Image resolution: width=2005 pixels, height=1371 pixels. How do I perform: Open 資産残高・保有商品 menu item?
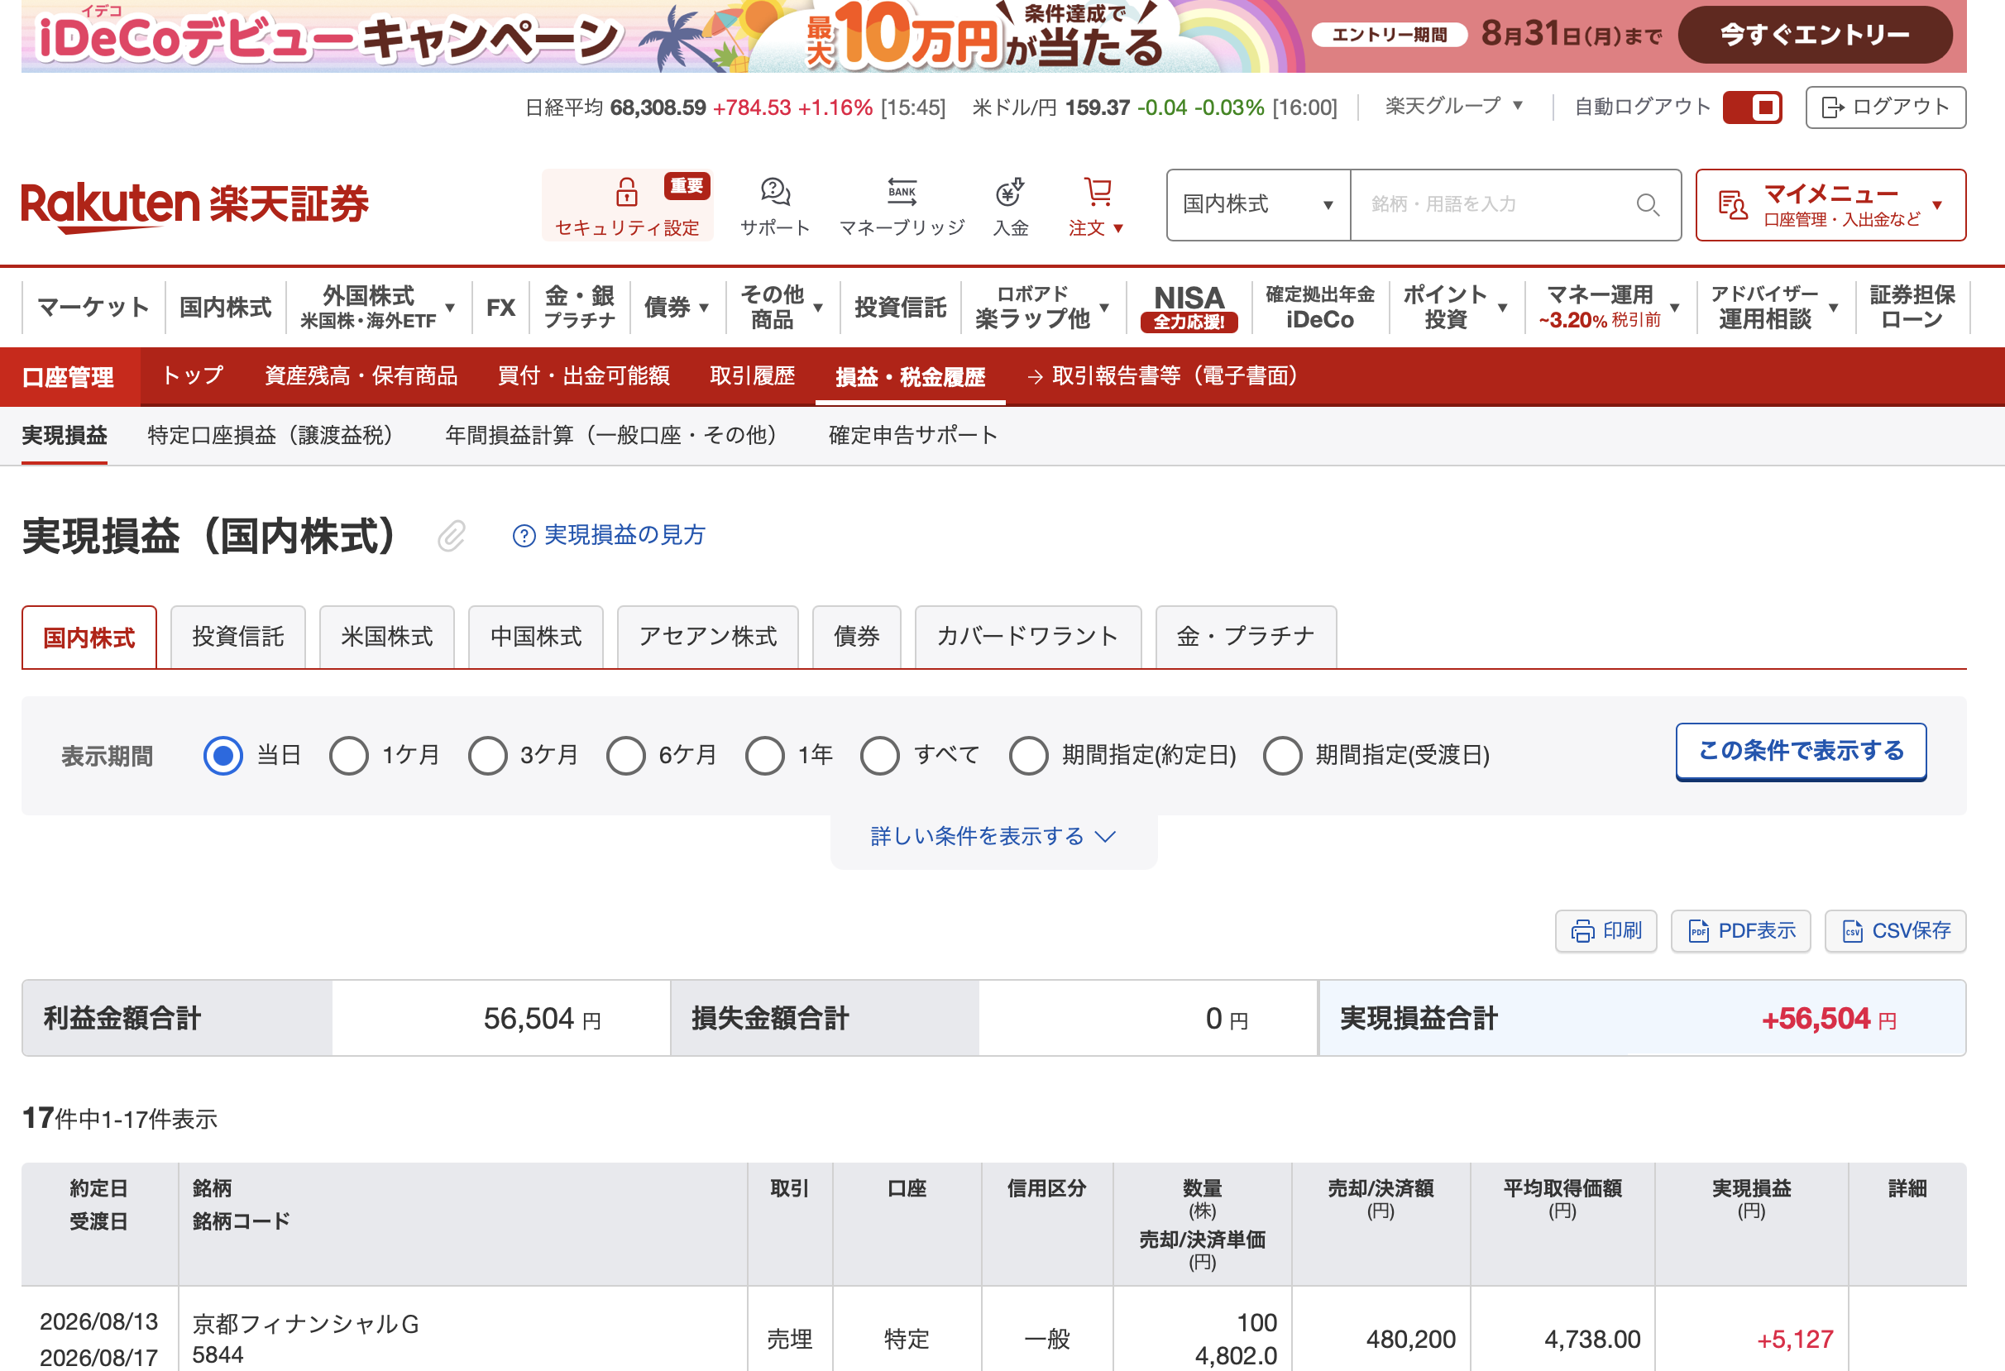click(361, 377)
